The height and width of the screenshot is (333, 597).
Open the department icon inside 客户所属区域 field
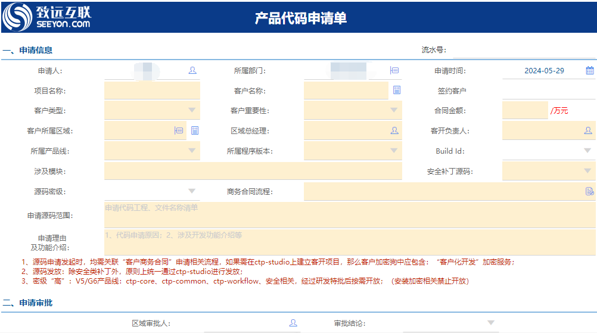click(x=179, y=130)
